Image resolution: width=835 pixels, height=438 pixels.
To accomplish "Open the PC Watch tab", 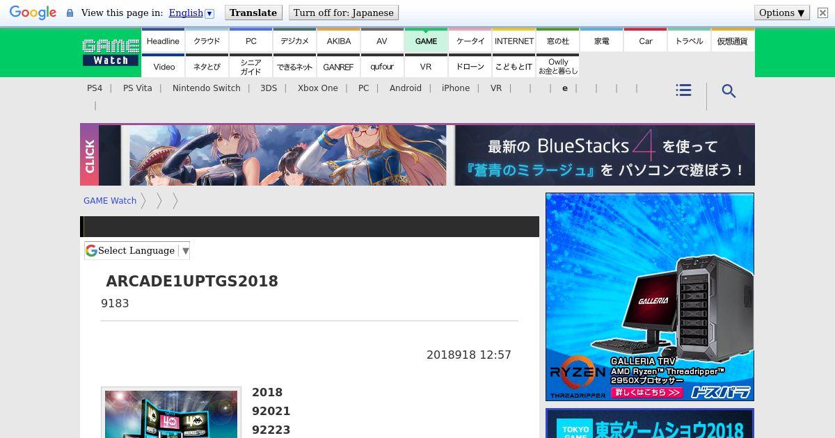I will coord(250,41).
